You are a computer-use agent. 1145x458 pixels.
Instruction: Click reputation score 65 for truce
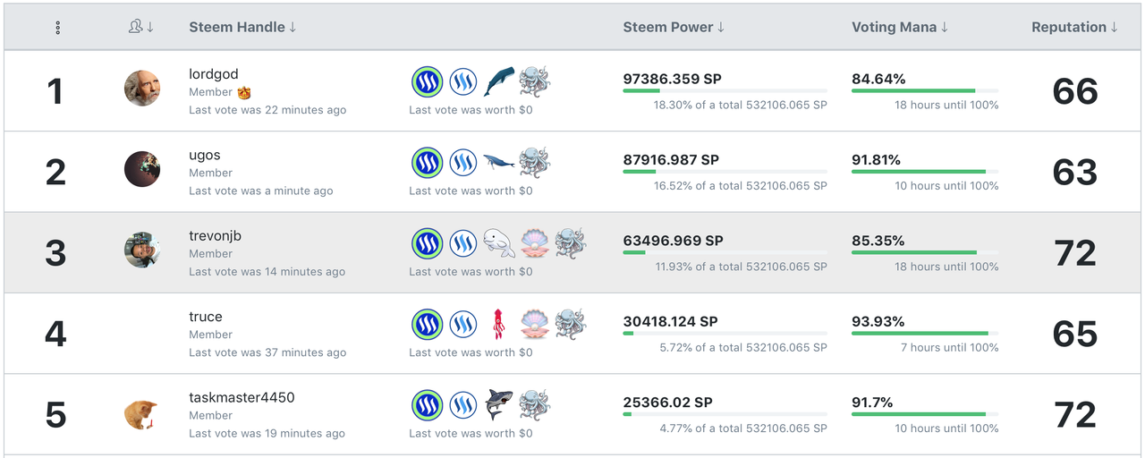coord(1075,334)
